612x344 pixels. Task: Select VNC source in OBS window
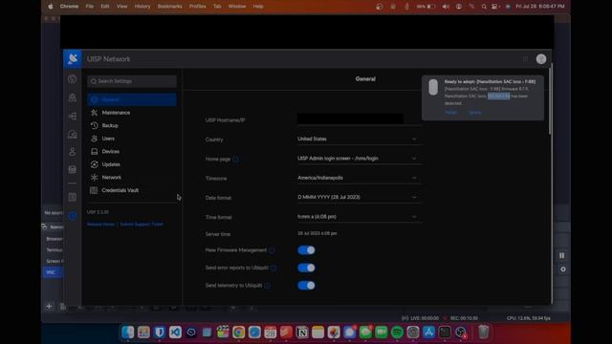[x=53, y=272]
